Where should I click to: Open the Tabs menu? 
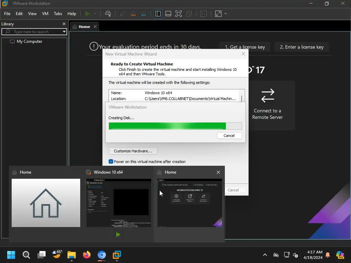pyautogui.click(x=58, y=14)
